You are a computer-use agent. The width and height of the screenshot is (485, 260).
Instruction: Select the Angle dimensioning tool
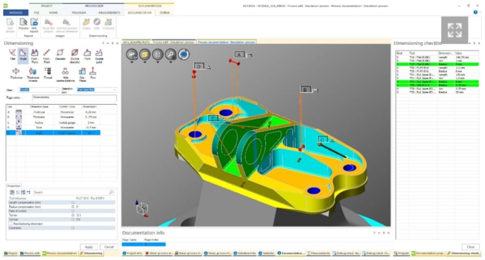pyautogui.click(x=23, y=54)
